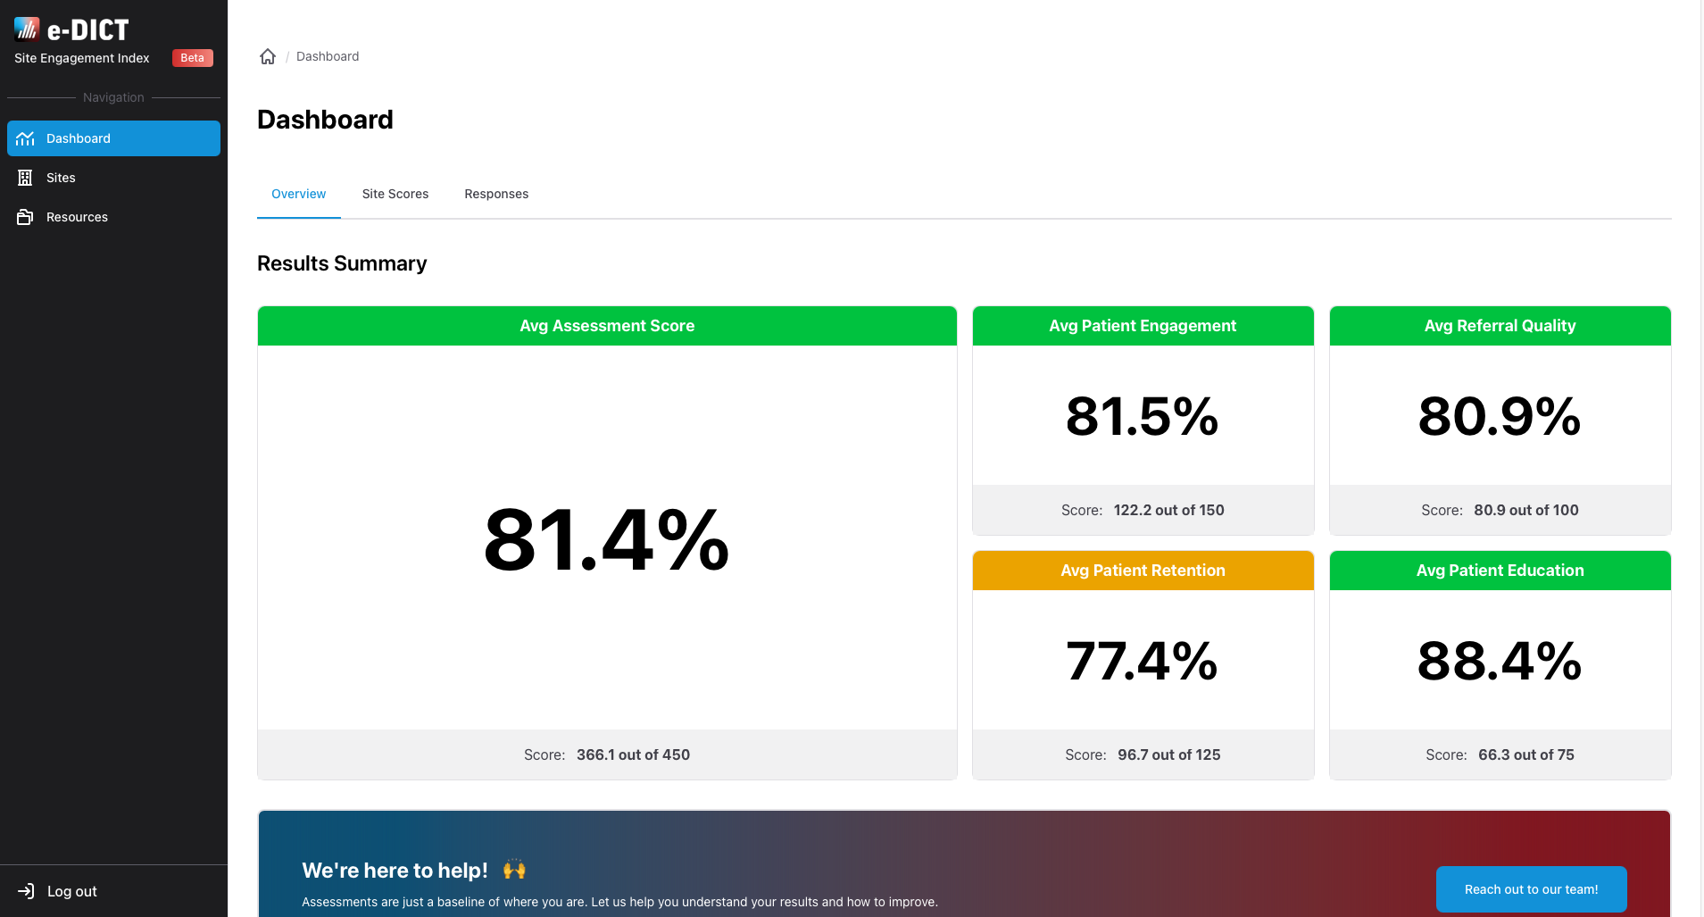
Task: Click the Resources folder icon
Action: 25,217
